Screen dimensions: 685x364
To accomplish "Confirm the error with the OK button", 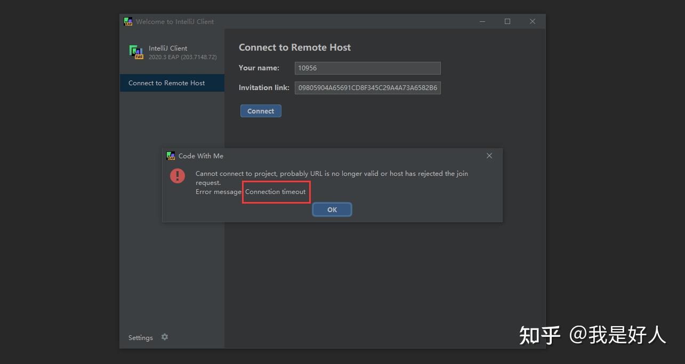I will pyautogui.click(x=332, y=209).
